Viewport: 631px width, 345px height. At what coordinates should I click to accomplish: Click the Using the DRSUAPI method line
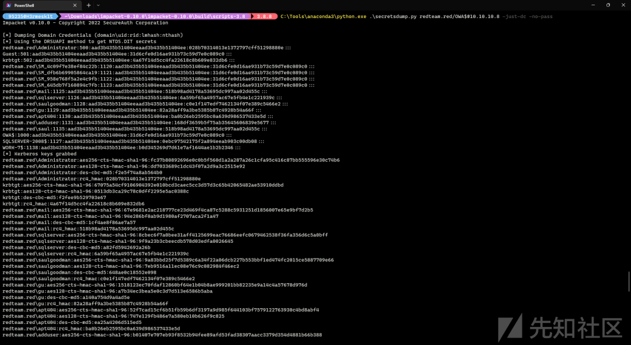coord(79,41)
